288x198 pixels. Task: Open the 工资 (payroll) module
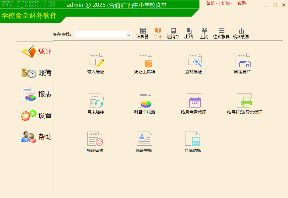[x=204, y=33]
